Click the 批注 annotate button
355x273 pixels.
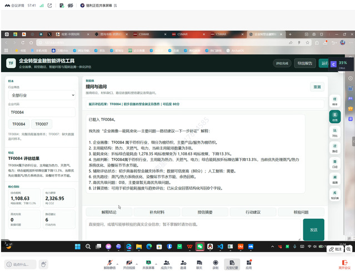(335, 249)
